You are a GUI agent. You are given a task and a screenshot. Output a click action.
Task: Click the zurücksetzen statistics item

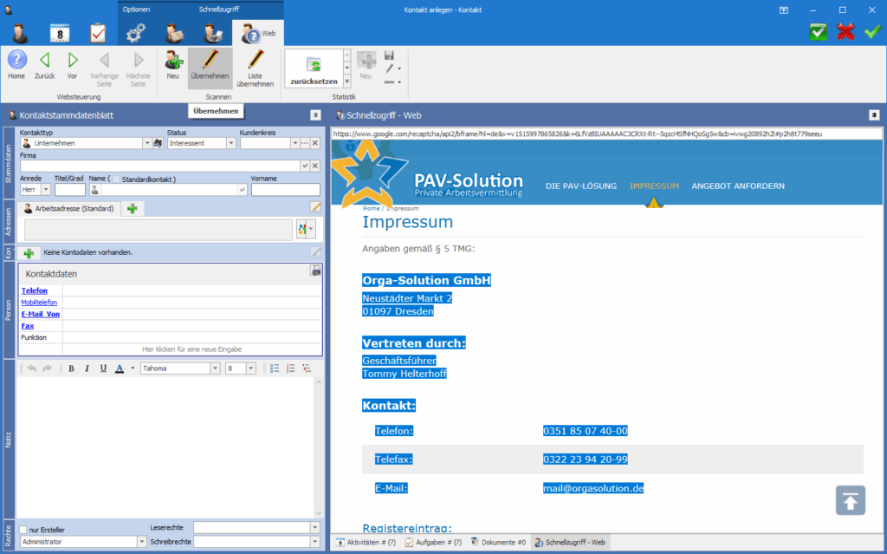coord(314,69)
